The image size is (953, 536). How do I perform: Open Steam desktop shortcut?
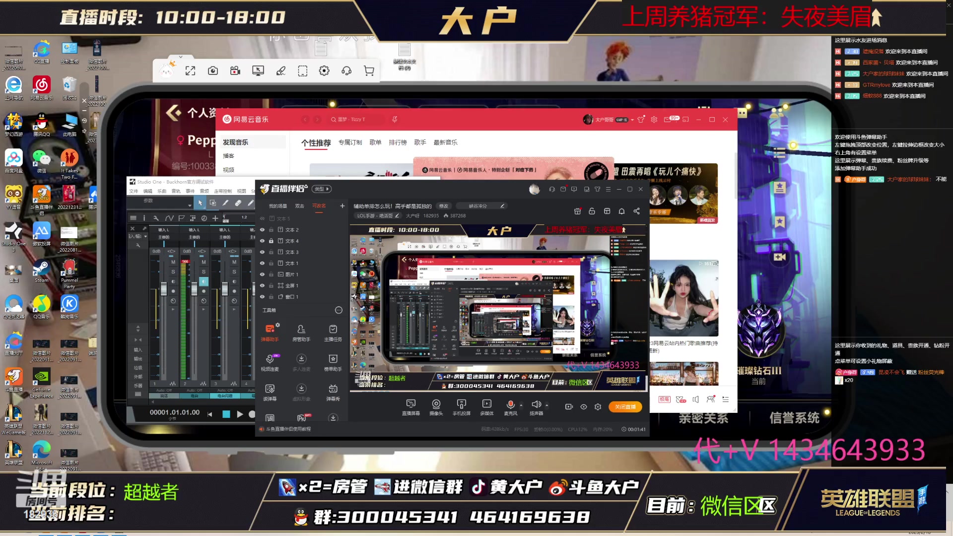[42, 271]
